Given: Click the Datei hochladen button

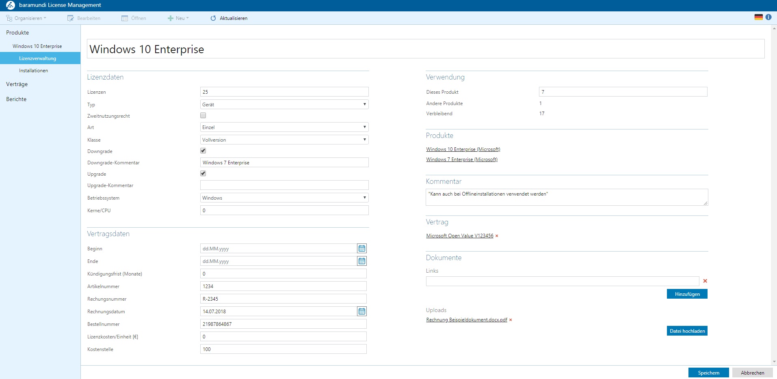Looking at the screenshot, I should click(x=687, y=331).
